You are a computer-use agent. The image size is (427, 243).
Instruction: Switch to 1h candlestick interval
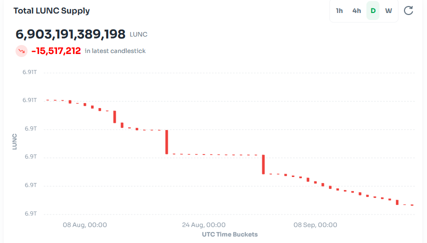(x=339, y=10)
